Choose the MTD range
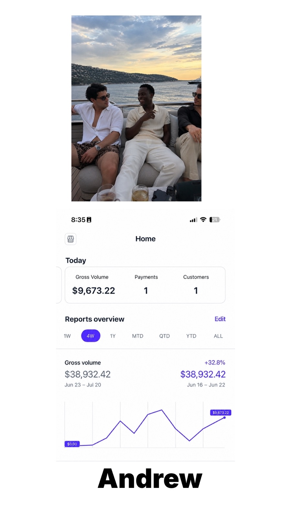The image size is (291, 519). point(137,336)
